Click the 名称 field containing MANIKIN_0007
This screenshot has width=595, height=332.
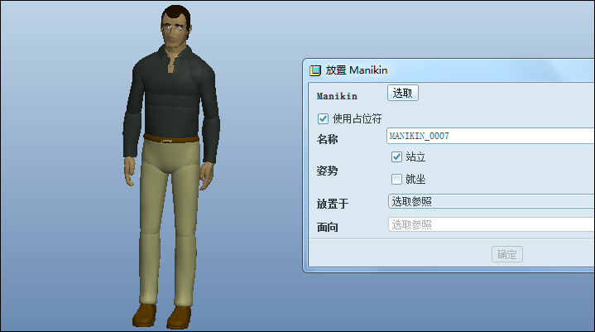(x=491, y=136)
